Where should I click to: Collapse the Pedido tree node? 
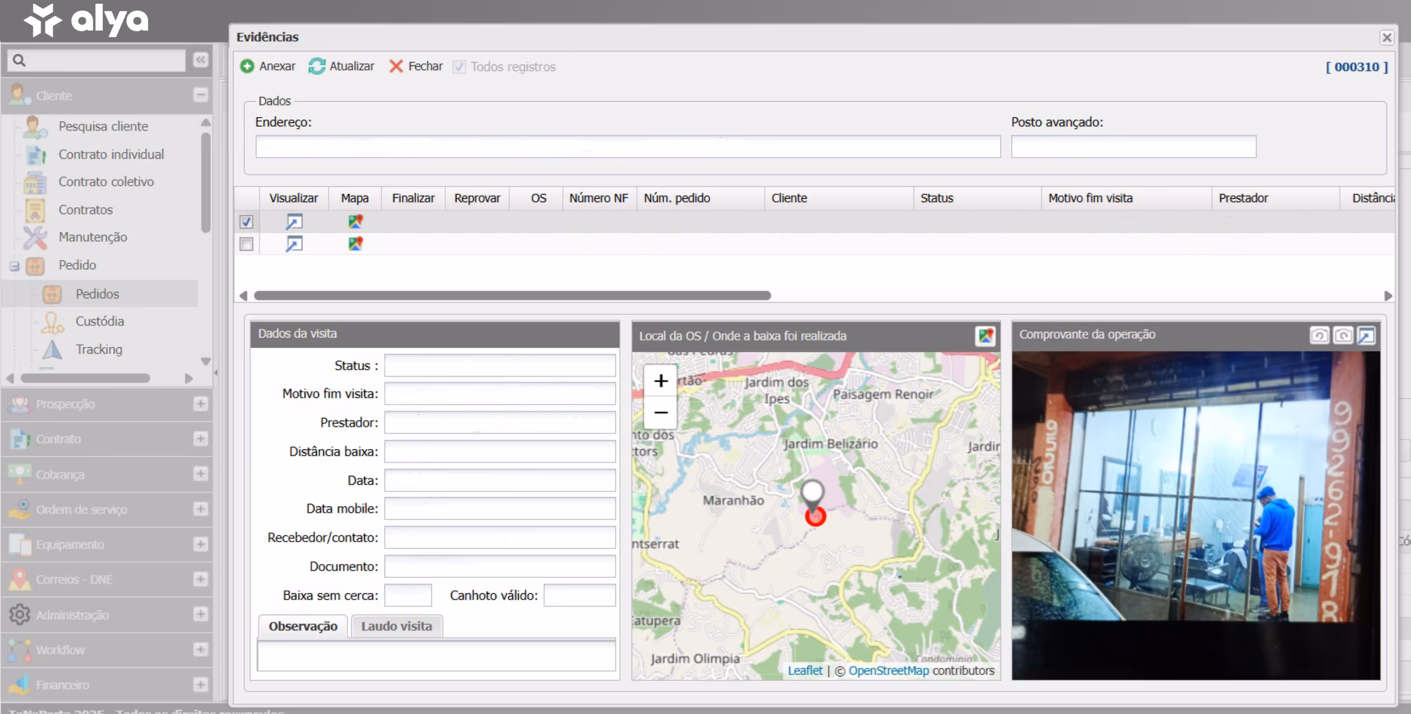point(14,266)
